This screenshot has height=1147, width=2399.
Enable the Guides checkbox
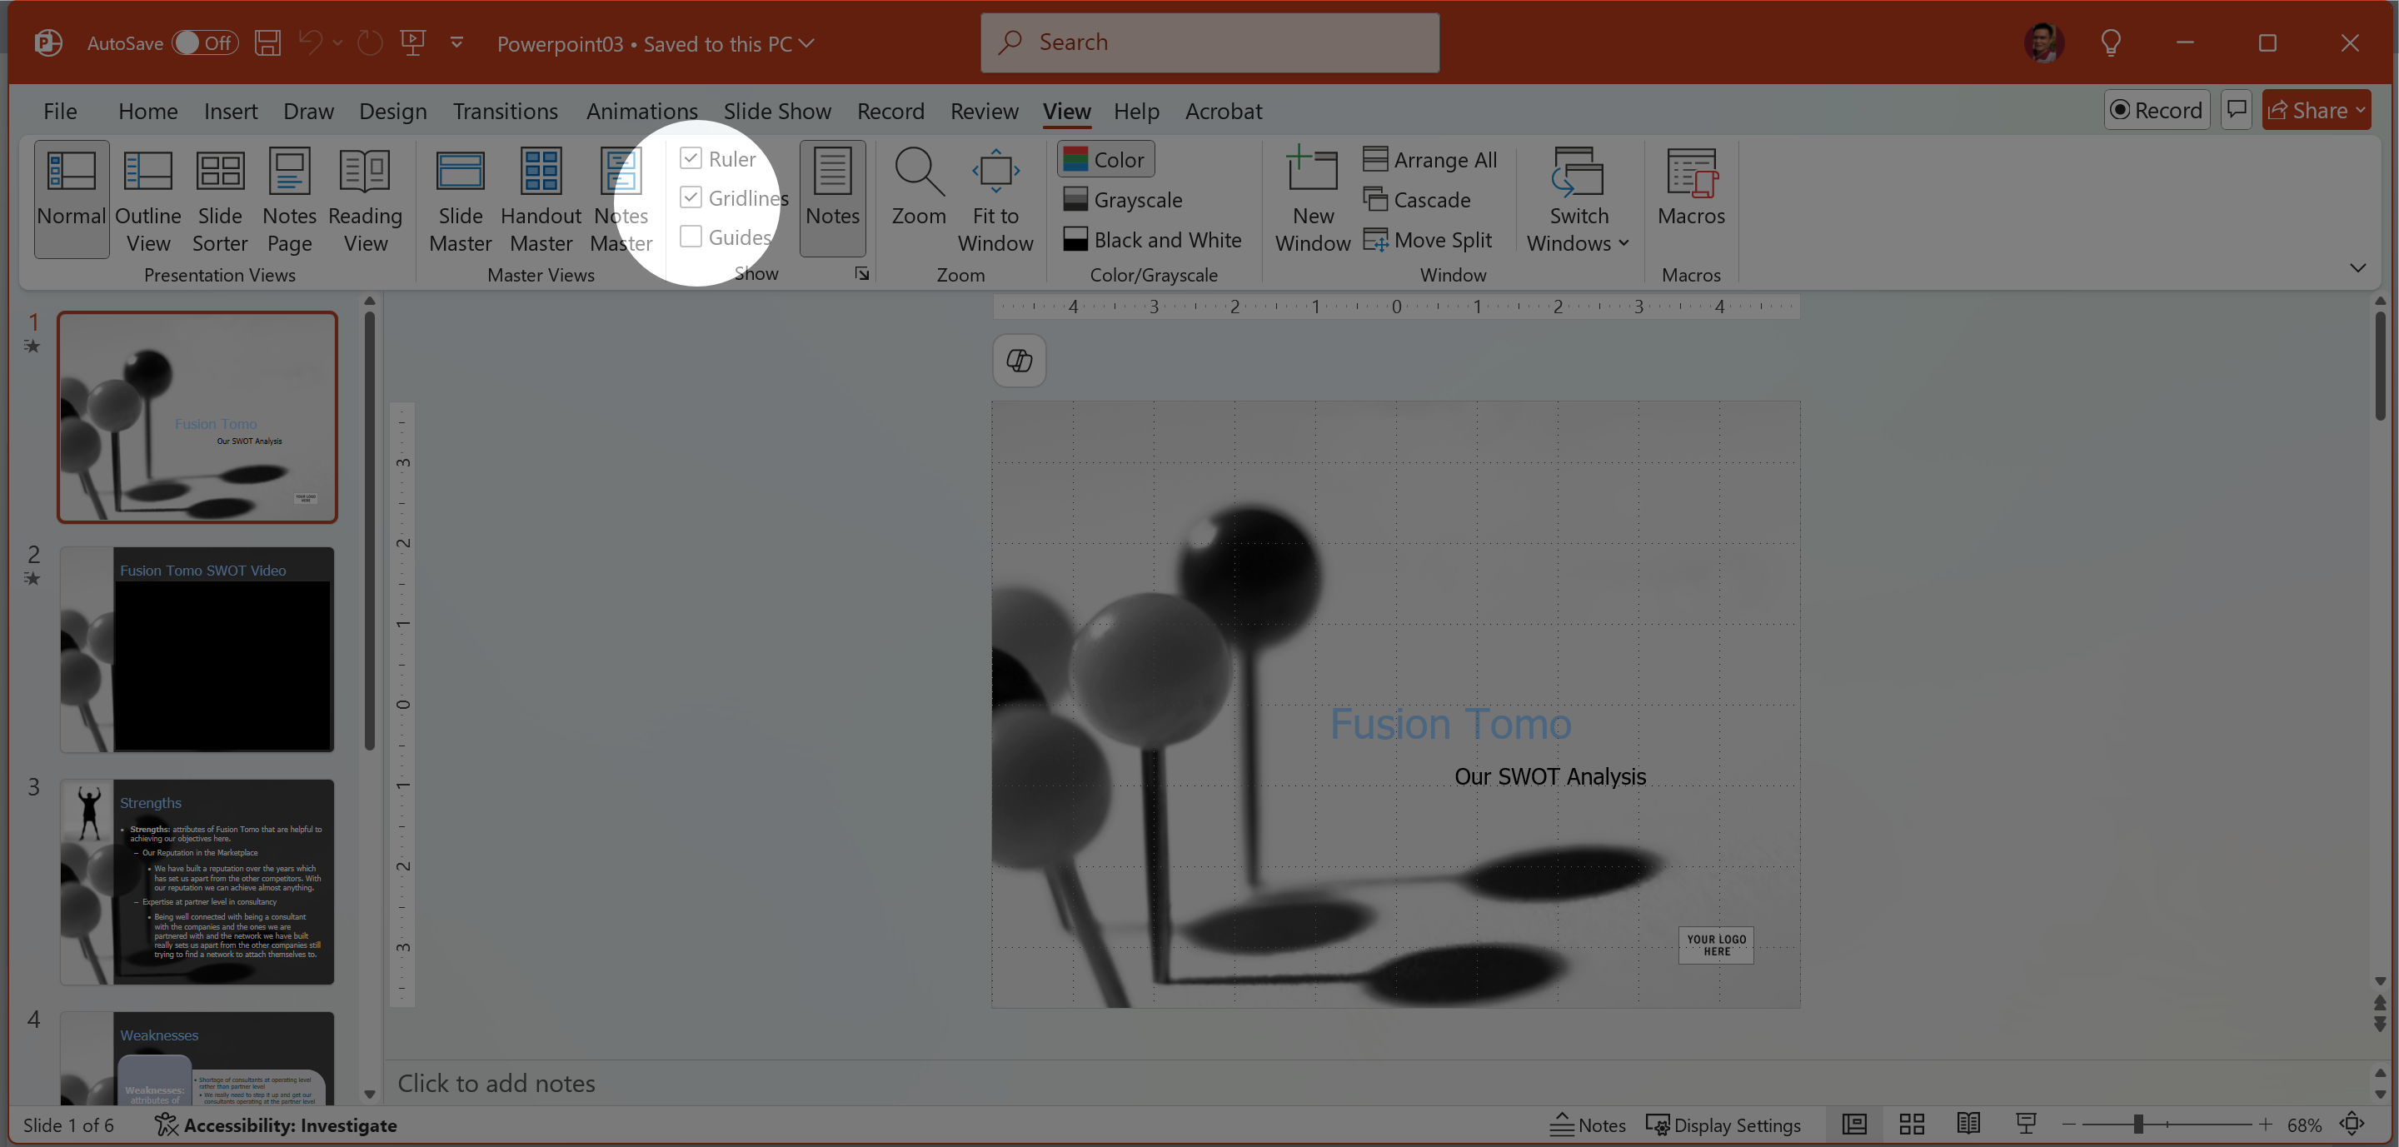pos(690,237)
